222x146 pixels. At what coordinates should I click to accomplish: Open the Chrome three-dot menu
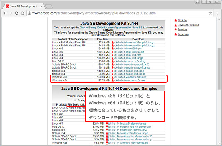(217, 13)
